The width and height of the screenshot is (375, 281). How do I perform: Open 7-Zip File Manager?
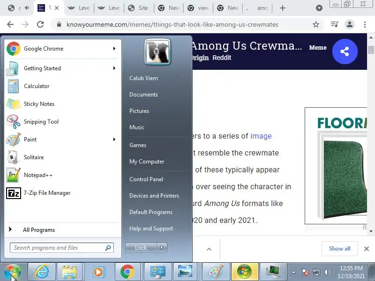pyautogui.click(x=63, y=193)
